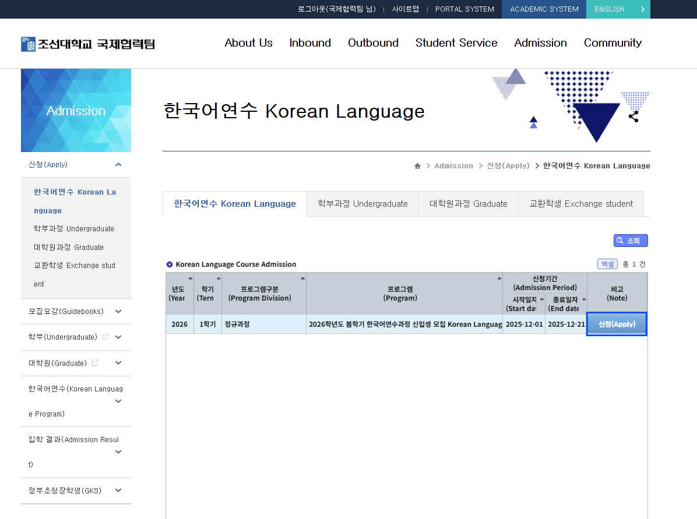
Task: Switch to the 교환학생 Exchange student tab
Action: (580, 204)
